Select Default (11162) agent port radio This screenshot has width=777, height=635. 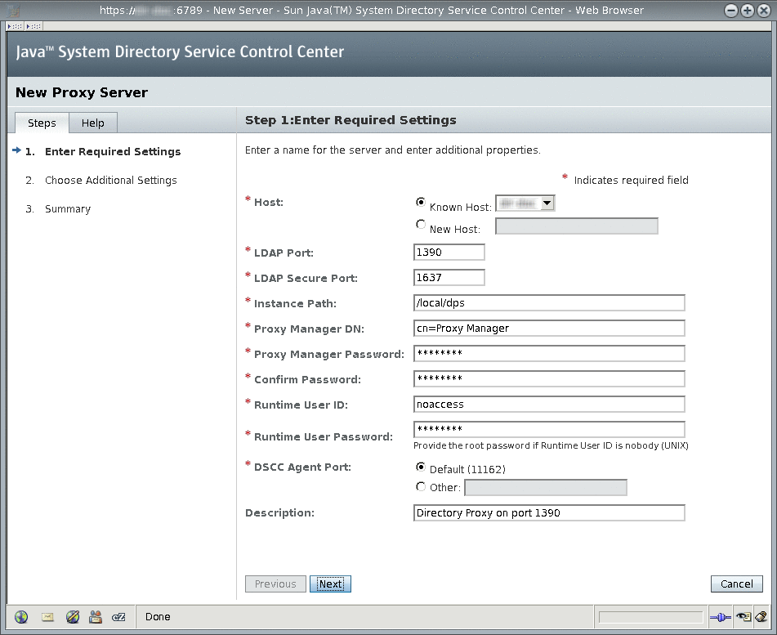click(x=421, y=467)
